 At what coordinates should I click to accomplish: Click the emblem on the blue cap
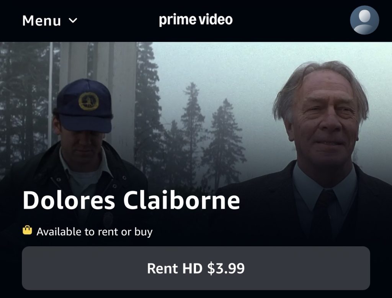pos(88,102)
